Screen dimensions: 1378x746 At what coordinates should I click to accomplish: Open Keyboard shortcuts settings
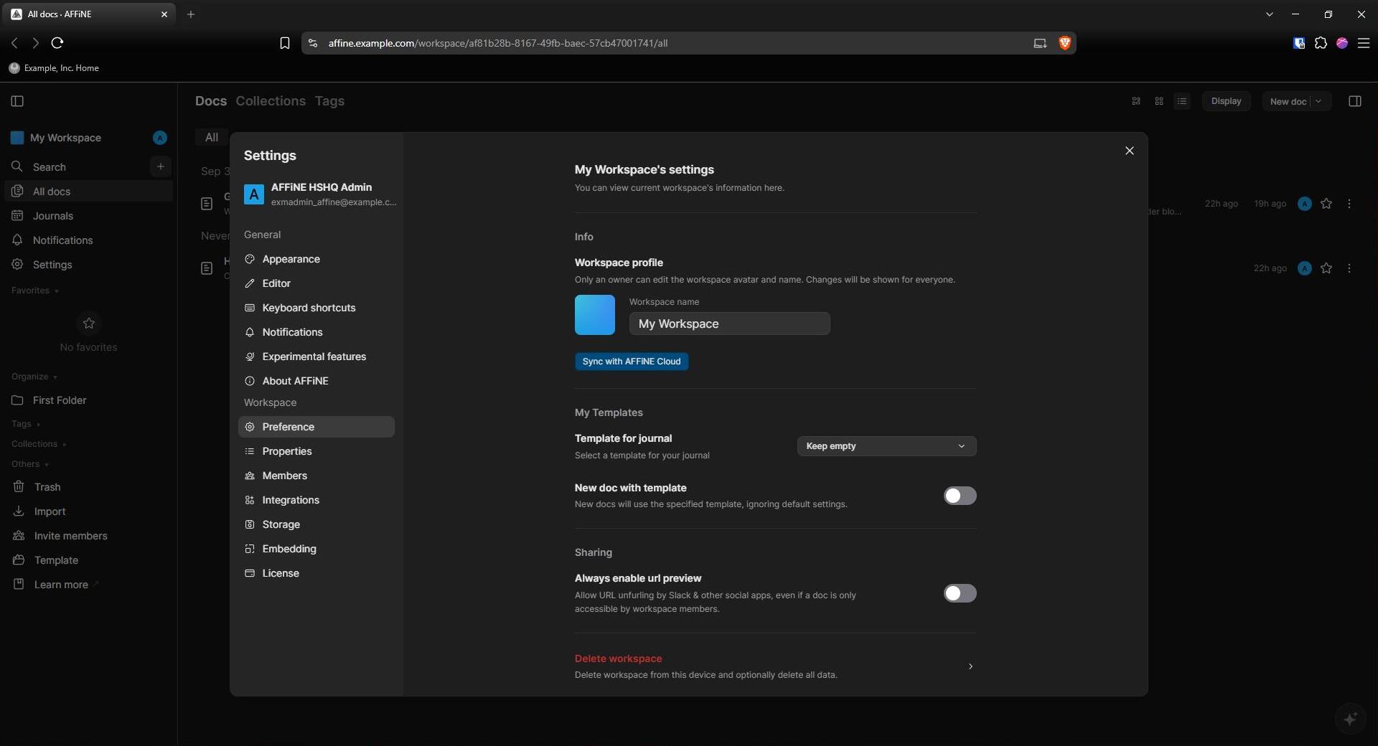pos(317,308)
